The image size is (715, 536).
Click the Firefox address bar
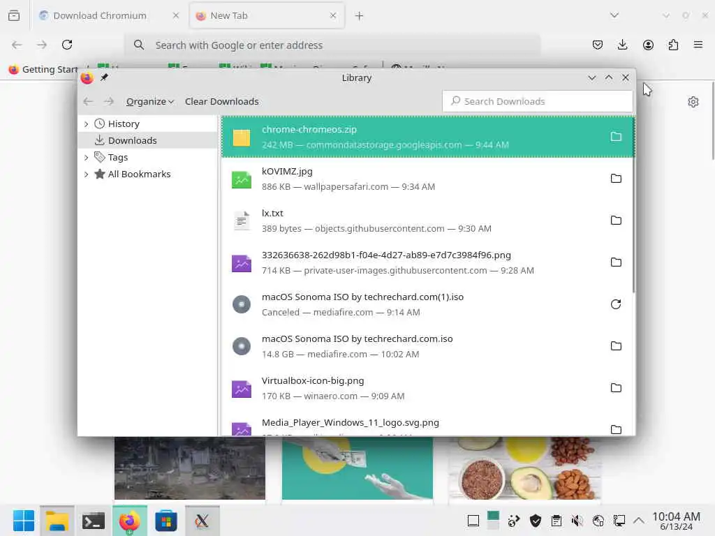(332, 45)
